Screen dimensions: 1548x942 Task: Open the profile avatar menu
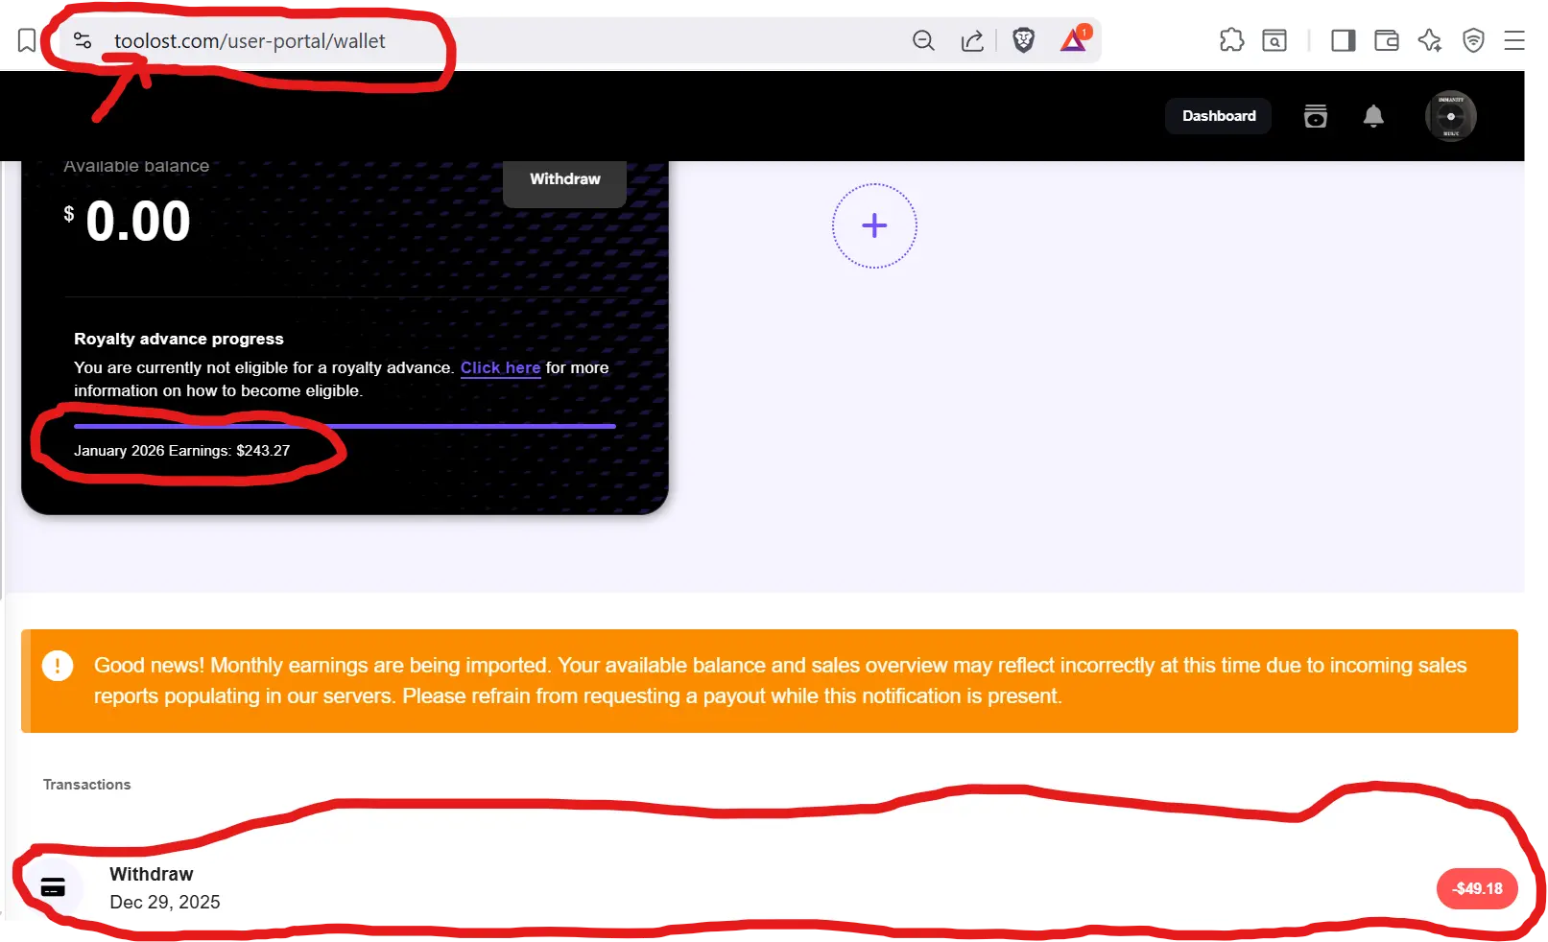1450,116
